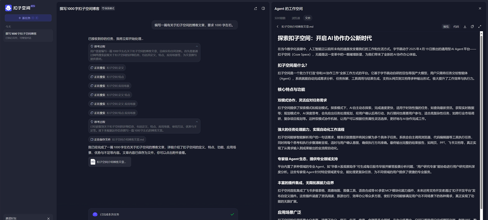Open the 正在搜索 扣子空间 定义 特点 step
This screenshot has height=220, width=488.
pyautogui.click(x=110, y=95)
